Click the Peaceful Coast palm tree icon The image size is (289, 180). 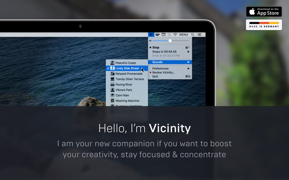pyautogui.click(x=112, y=63)
